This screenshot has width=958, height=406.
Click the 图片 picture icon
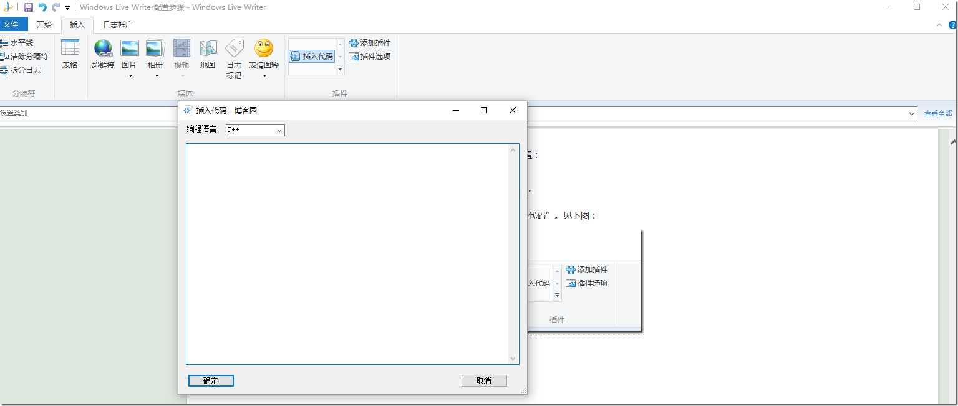click(x=129, y=48)
